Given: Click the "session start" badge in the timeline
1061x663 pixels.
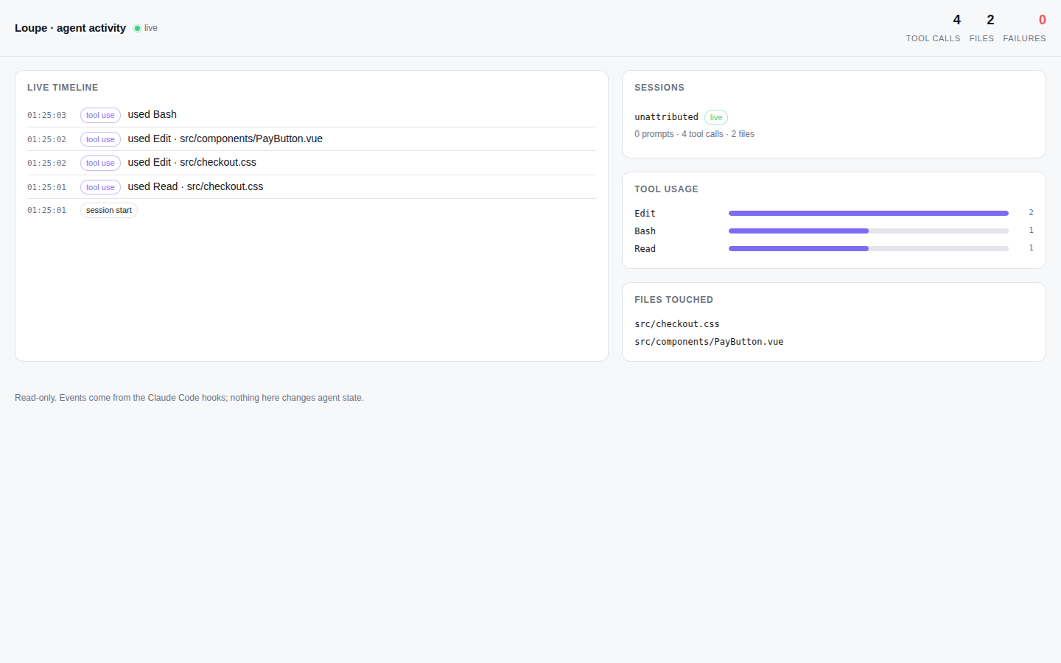Looking at the screenshot, I should (109, 210).
